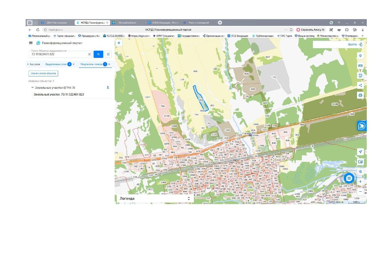
Task: Select the Результаты поиска tab
Action: point(91,64)
